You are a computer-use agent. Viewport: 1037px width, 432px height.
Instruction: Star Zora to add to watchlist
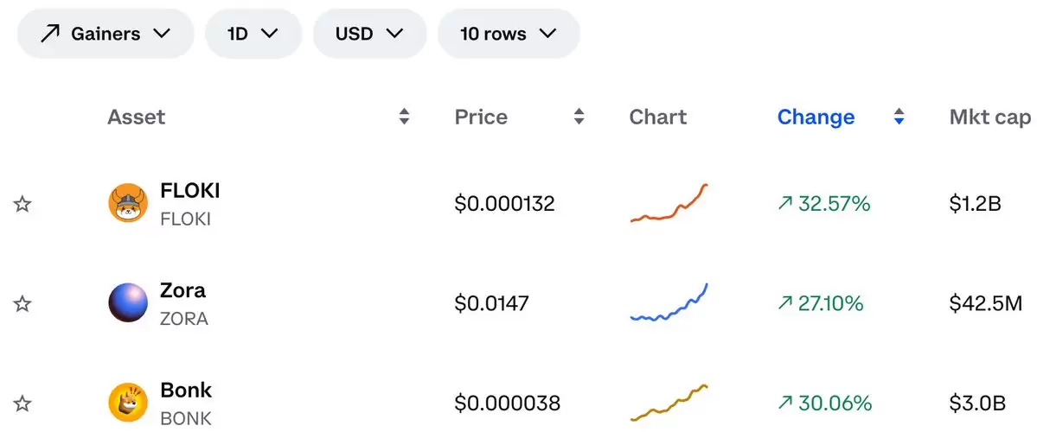click(x=22, y=303)
